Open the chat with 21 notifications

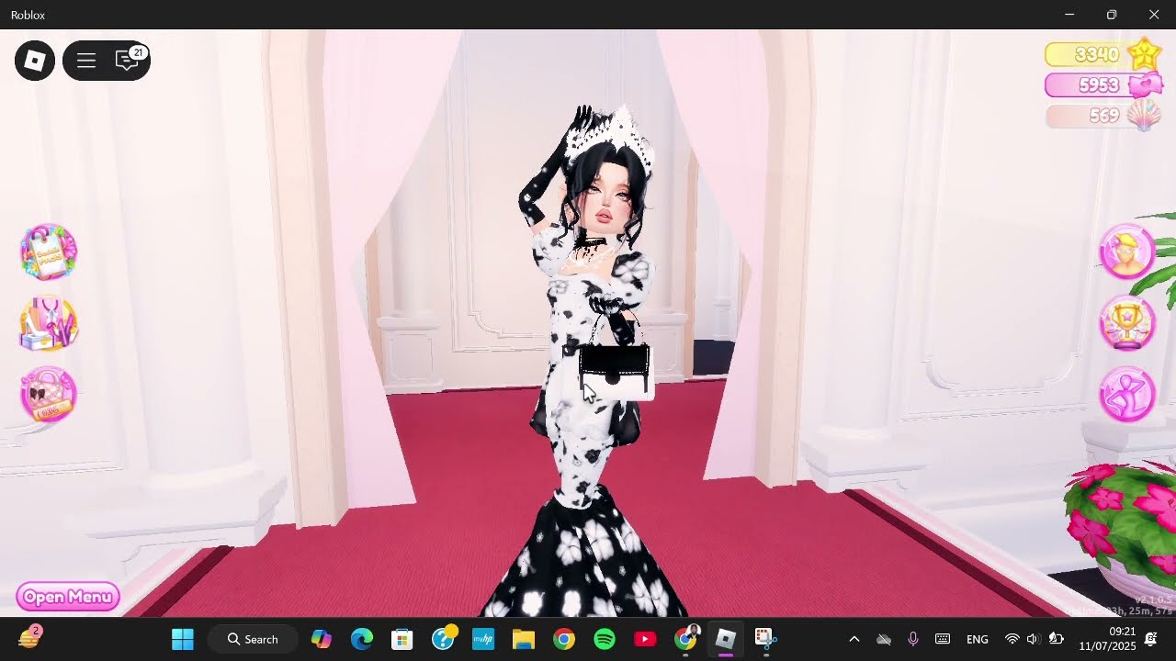click(x=128, y=61)
